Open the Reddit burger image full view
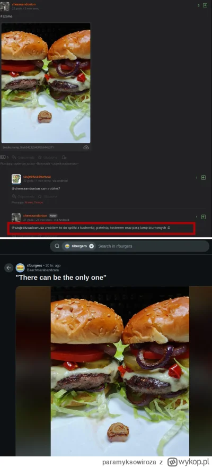212x467 pixels. 120,371
